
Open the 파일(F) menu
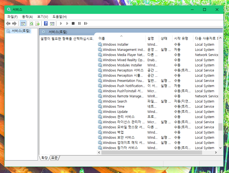coord(13,17)
